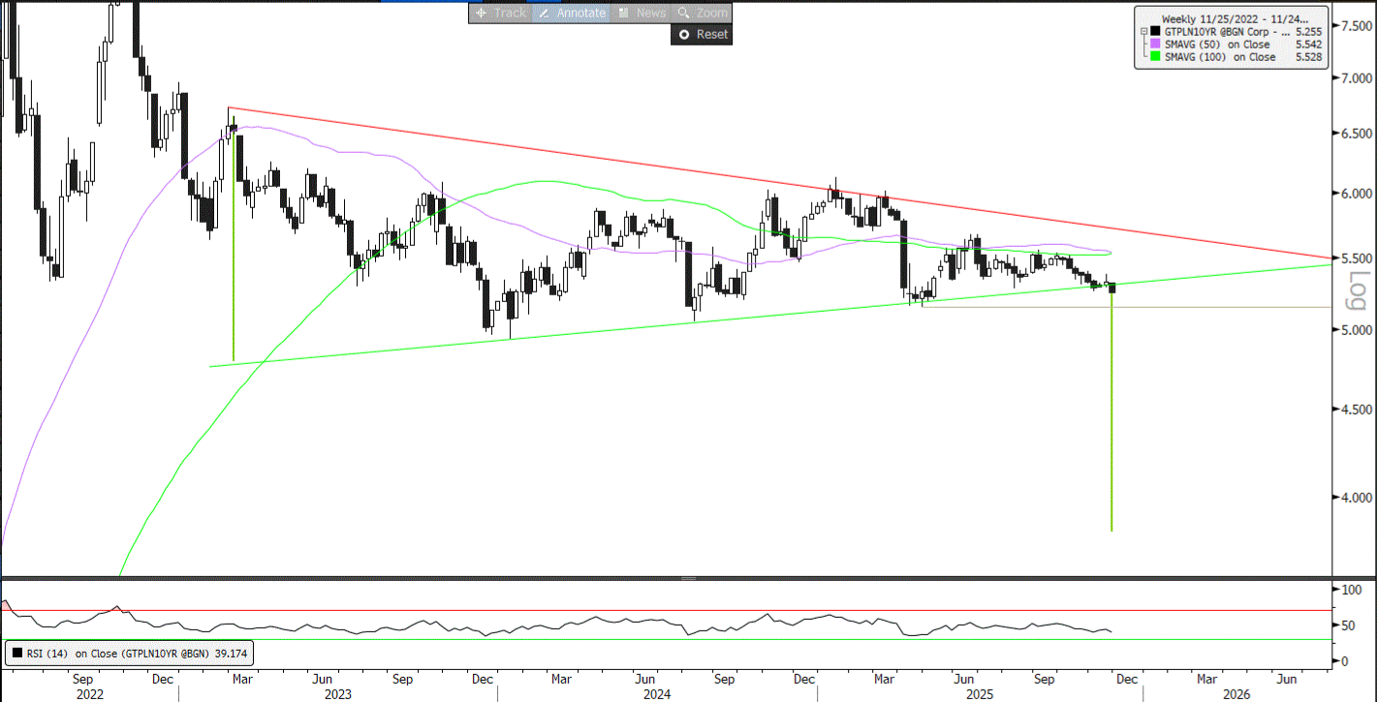
Task: Grab the panel divider handle above RSI
Action: (688, 578)
